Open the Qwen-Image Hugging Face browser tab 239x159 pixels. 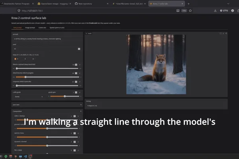[x=54, y=4]
